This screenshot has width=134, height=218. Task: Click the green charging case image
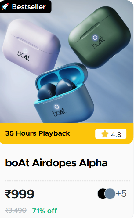[x=100, y=38]
